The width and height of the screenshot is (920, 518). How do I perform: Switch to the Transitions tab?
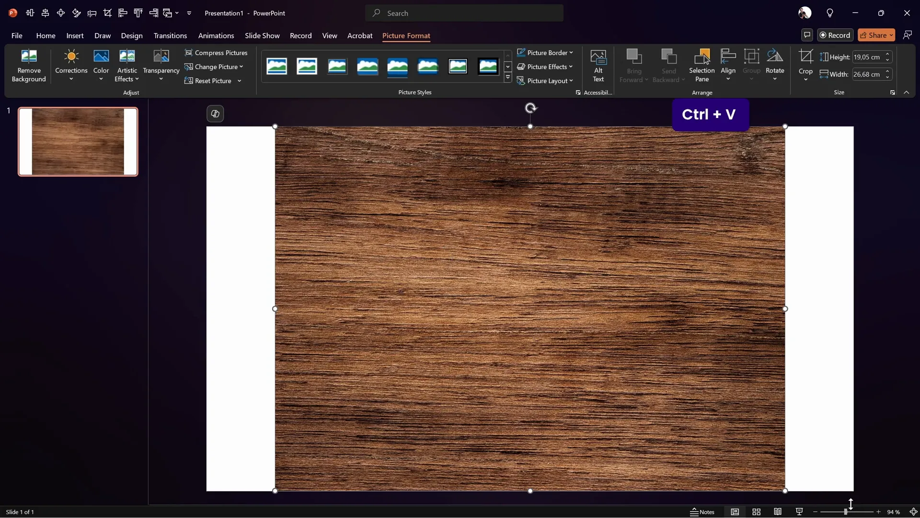(x=170, y=35)
